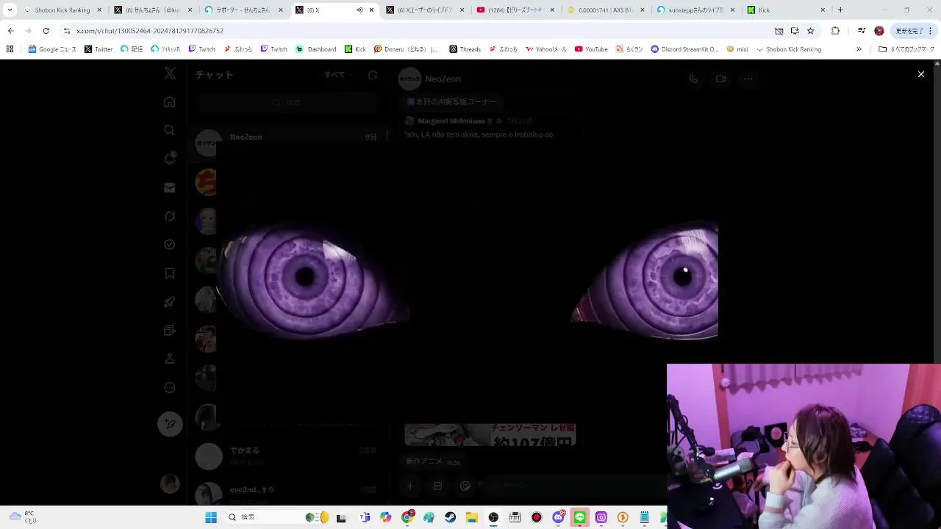Click the X logo in sidebar
This screenshot has height=529, width=941.
(170, 73)
